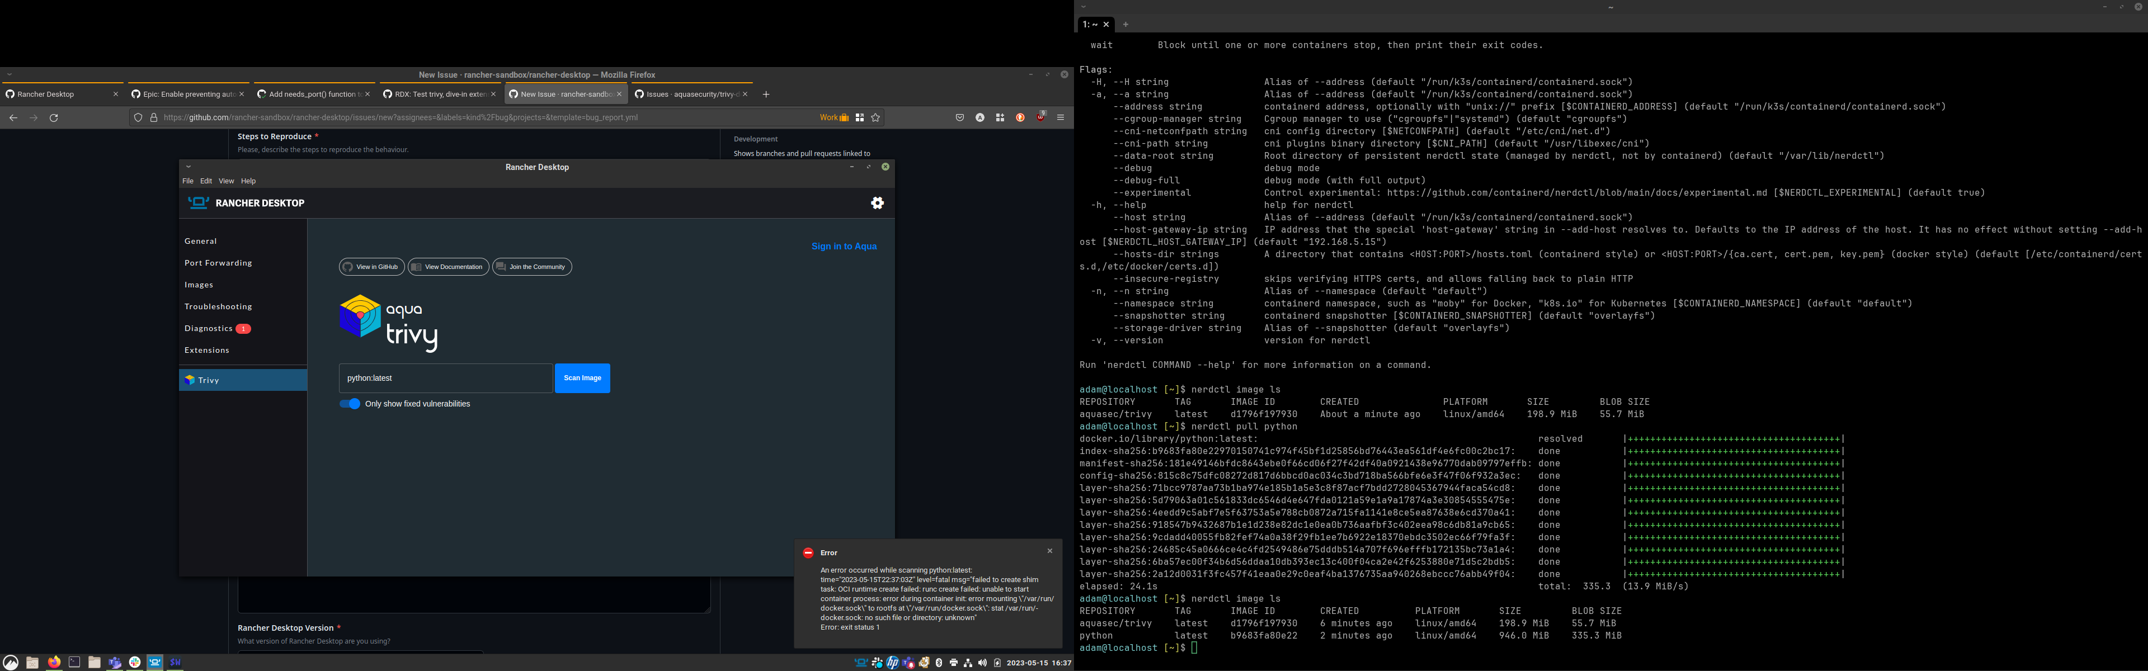Select the Rancher Desktop tray icon
Image resolution: width=2148 pixels, height=671 pixels.
pos(860,662)
